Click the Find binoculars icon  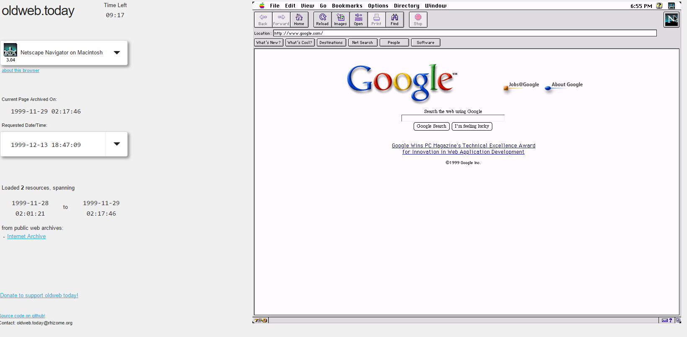pos(394,20)
